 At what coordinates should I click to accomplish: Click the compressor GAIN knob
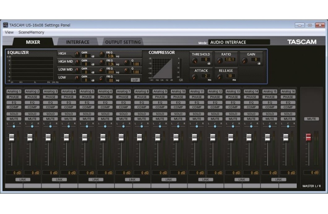(x=245, y=61)
